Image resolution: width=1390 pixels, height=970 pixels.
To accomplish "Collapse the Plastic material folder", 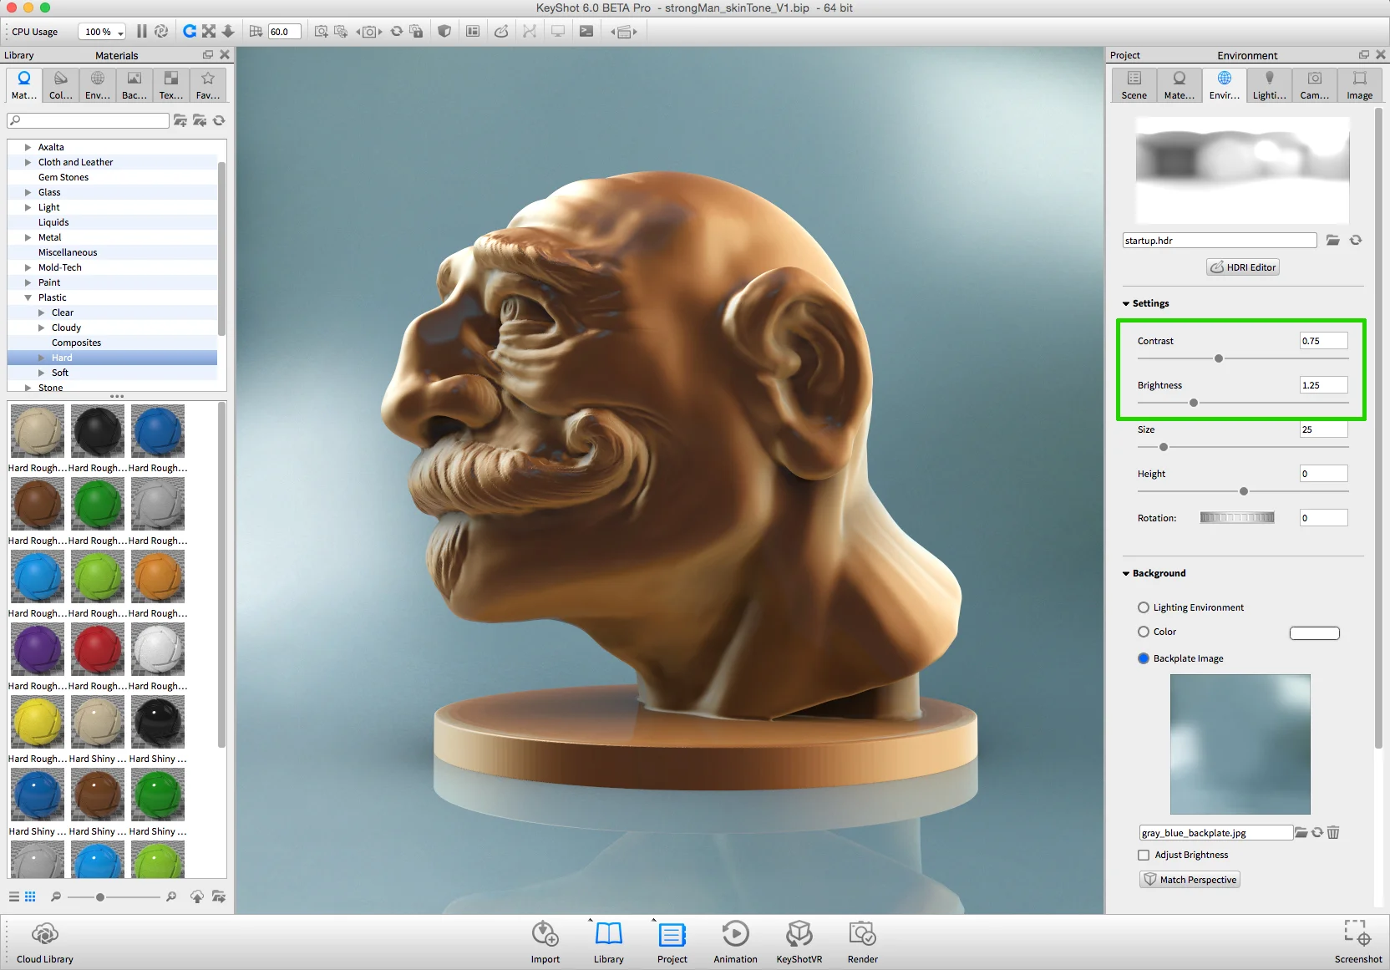I will pos(28,297).
